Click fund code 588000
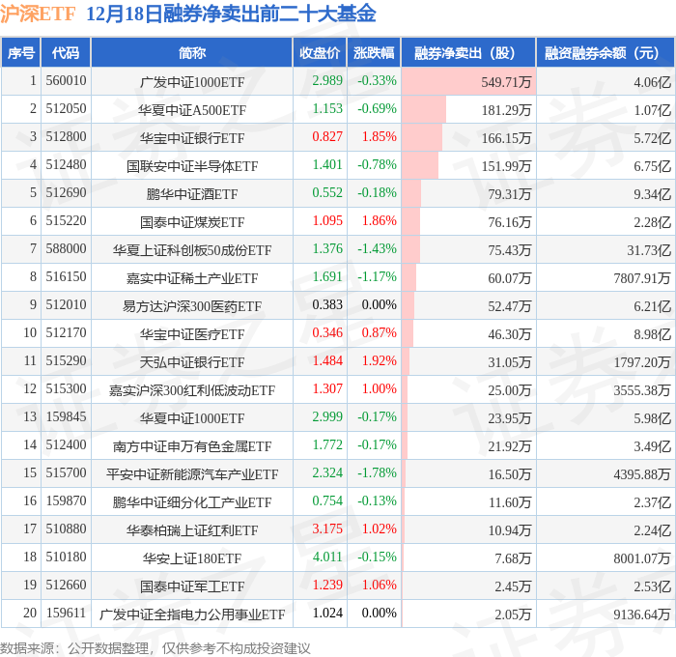Viewport: 676px width, 657px height. (66, 249)
